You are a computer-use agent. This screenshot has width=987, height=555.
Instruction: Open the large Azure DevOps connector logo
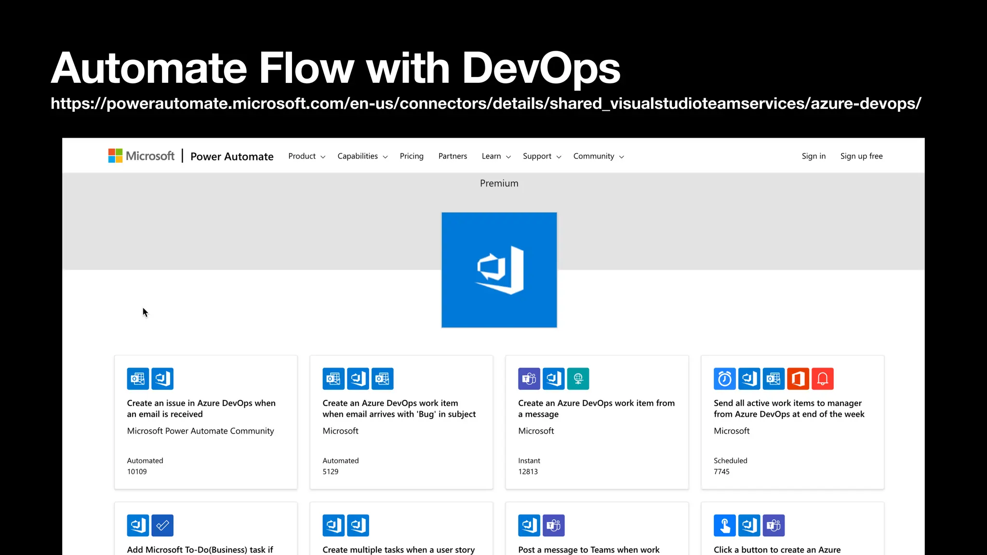499,270
